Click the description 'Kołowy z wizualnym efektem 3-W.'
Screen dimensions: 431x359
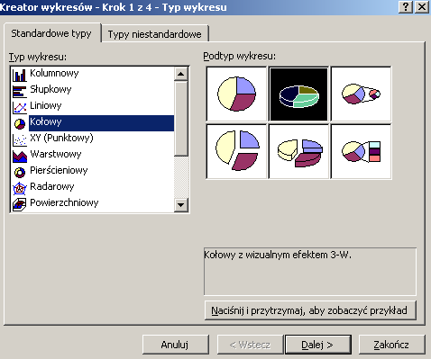[x=278, y=255]
